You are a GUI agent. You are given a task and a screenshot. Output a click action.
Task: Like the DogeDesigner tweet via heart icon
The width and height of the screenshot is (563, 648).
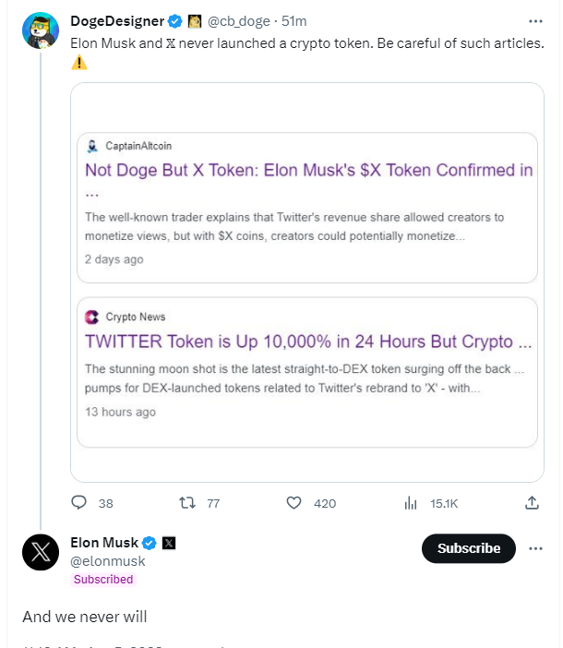[294, 503]
